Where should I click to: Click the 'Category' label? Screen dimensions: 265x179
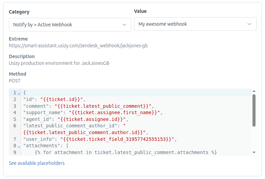click(19, 12)
